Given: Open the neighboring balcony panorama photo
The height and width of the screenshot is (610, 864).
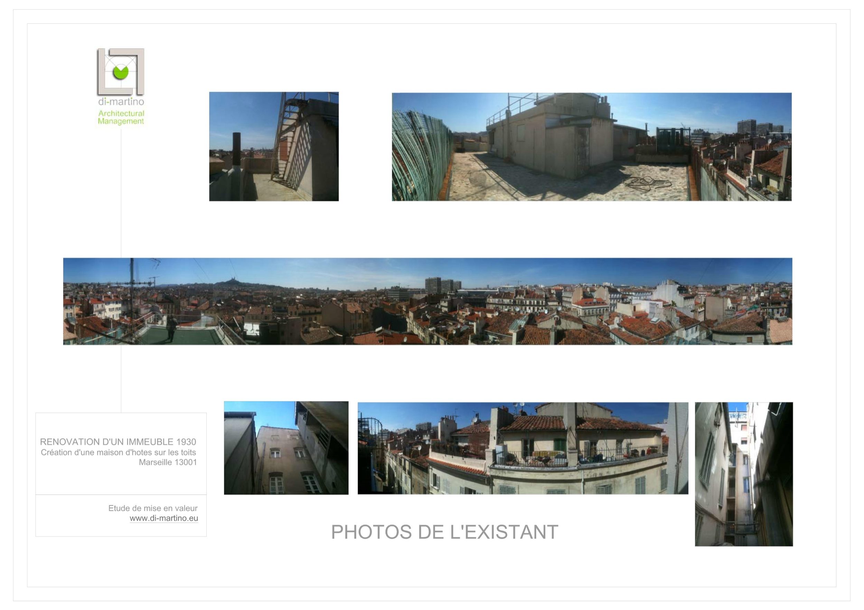Looking at the screenshot, I should click(x=523, y=448).
